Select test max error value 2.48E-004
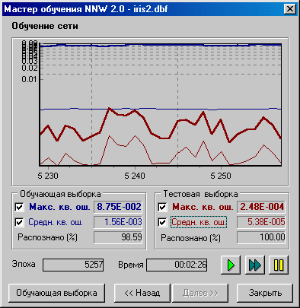300x308 pixels. [x=261, y=207]
